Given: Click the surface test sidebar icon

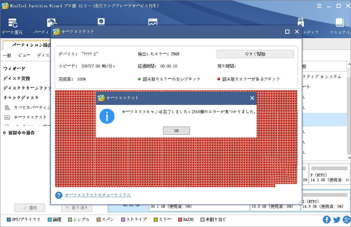Looking at the screenshot, I should 7,117.
